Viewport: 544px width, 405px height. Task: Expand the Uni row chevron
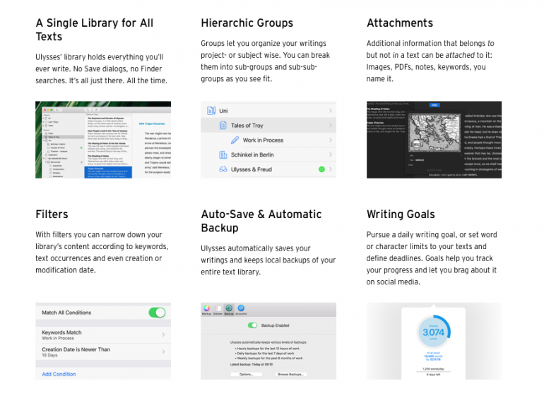click(331, 111)
